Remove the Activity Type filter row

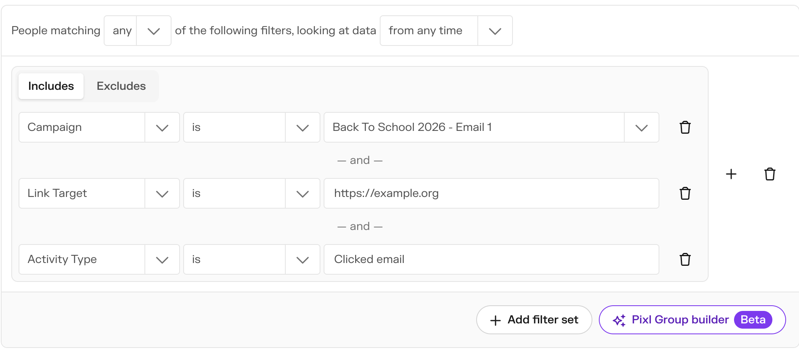685,259
